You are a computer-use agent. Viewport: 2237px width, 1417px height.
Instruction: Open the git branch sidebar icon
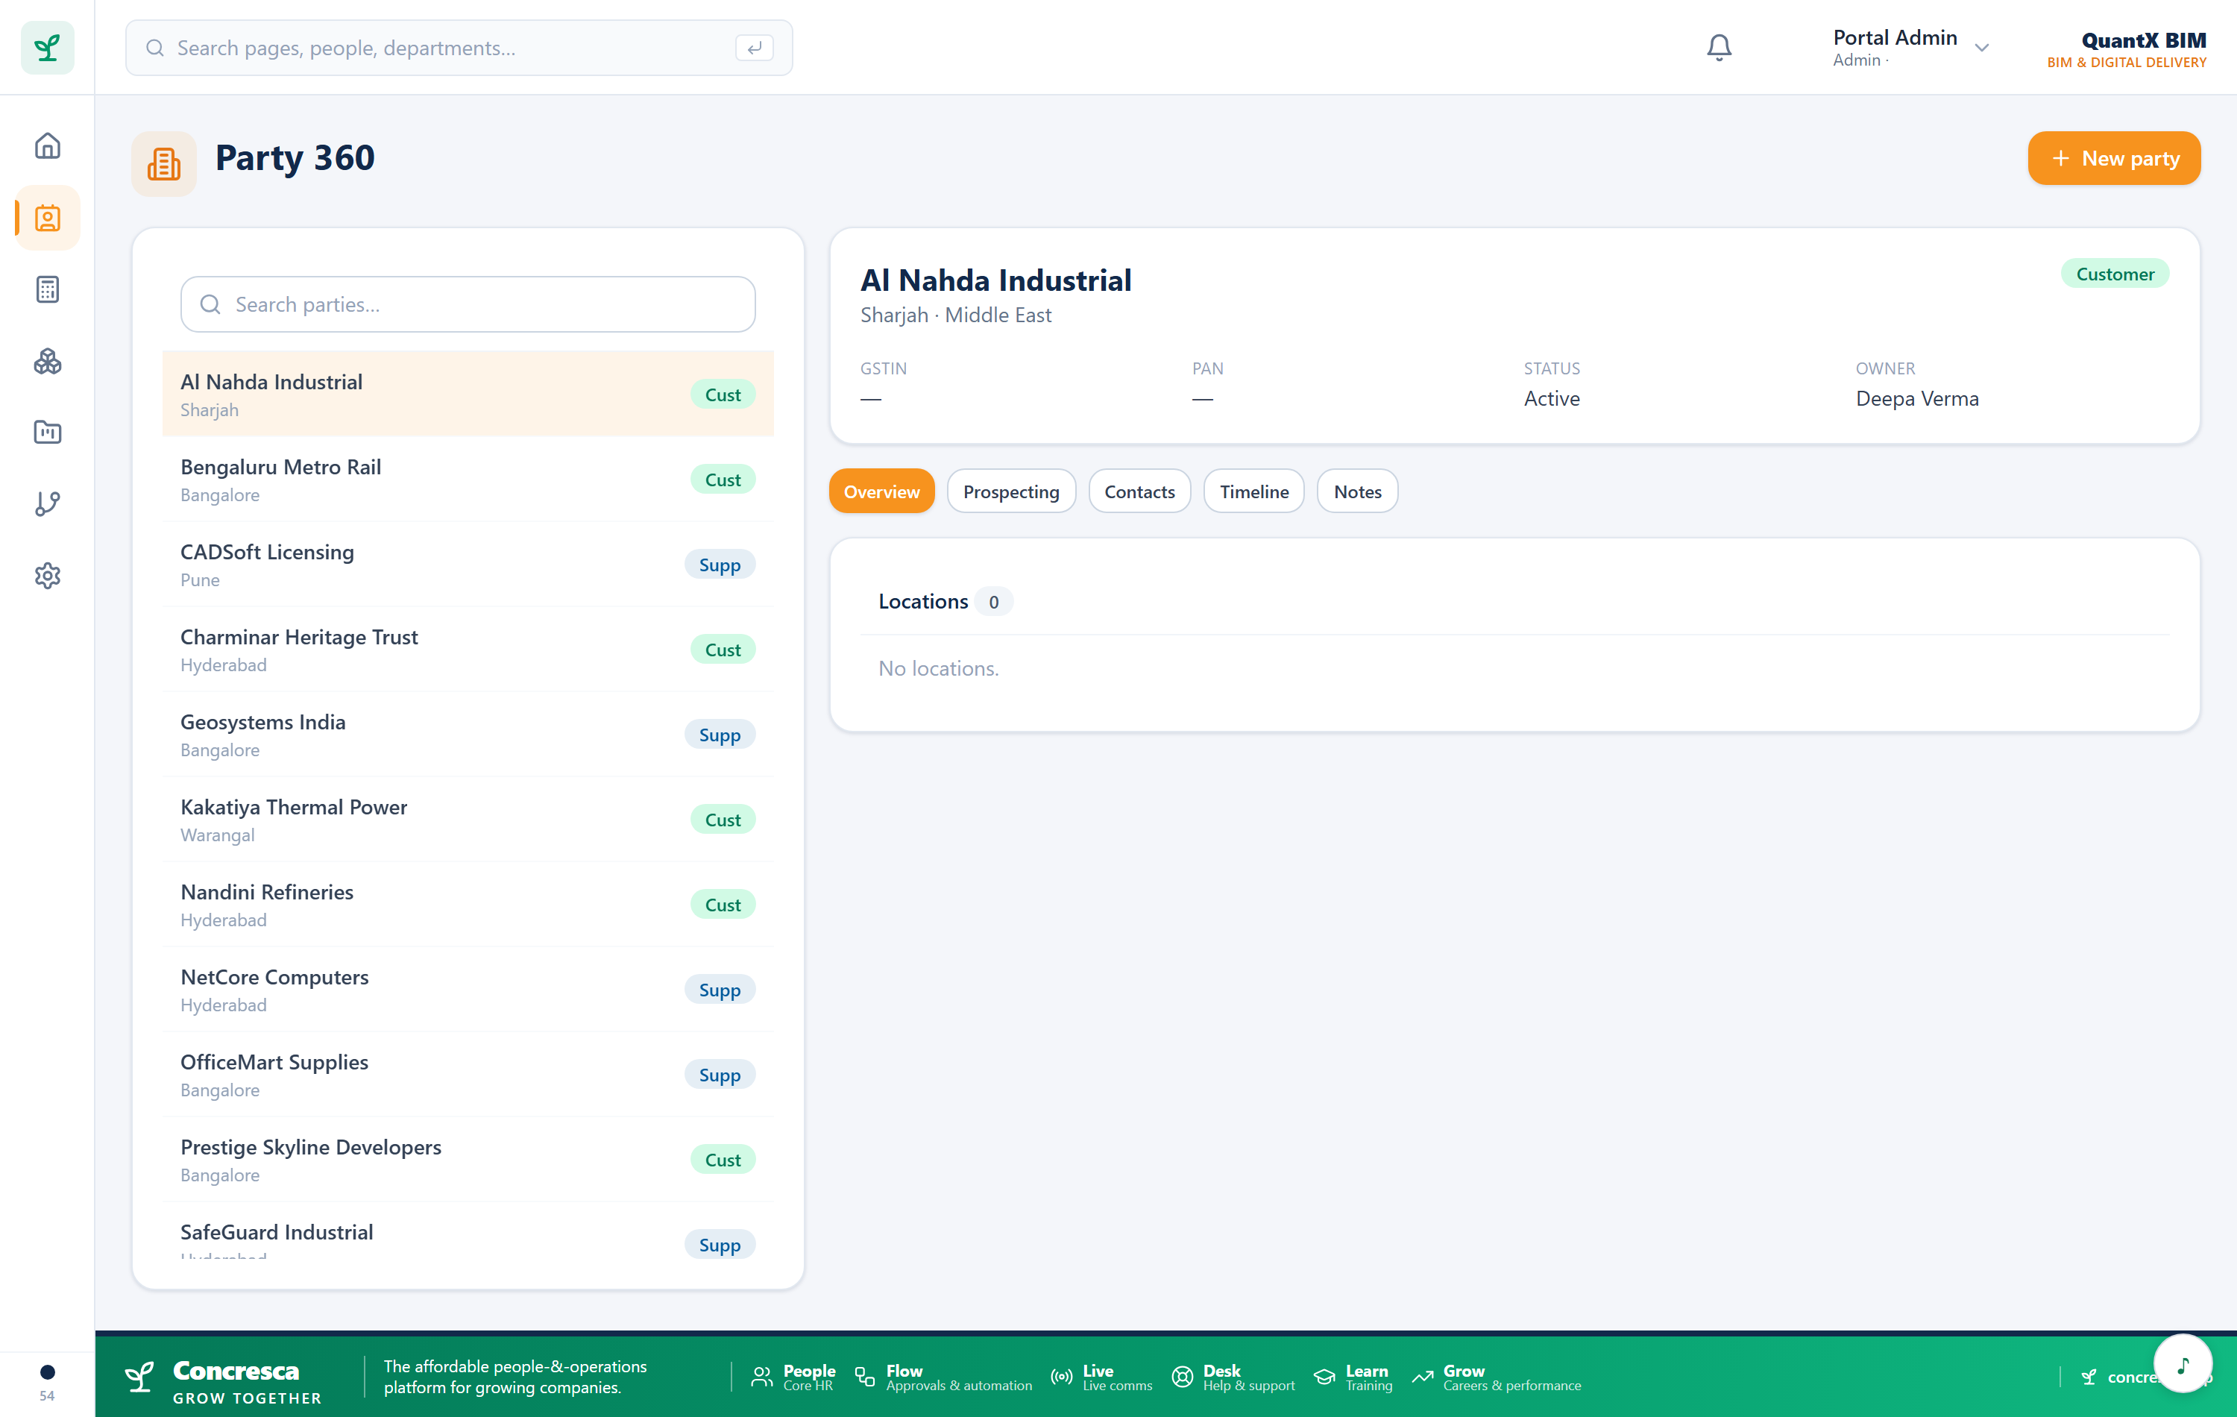pos(48,503)
